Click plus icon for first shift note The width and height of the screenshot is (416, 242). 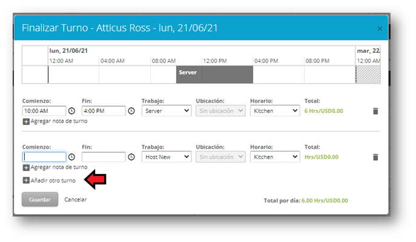pyautogui.click(x=26, y=122)
